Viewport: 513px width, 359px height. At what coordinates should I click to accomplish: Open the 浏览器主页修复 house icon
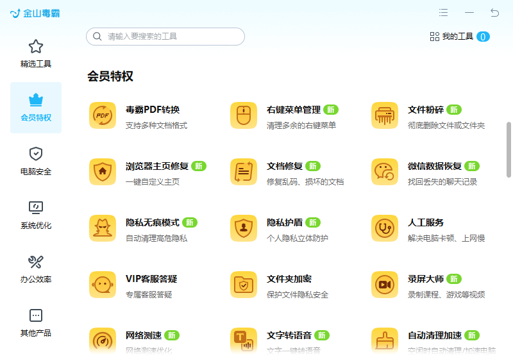103,172
